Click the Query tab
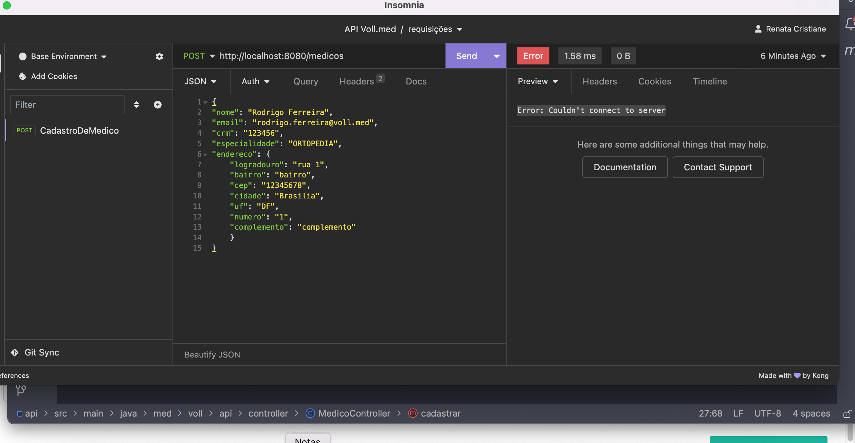 pyautogui.click(x=305, y=81)
